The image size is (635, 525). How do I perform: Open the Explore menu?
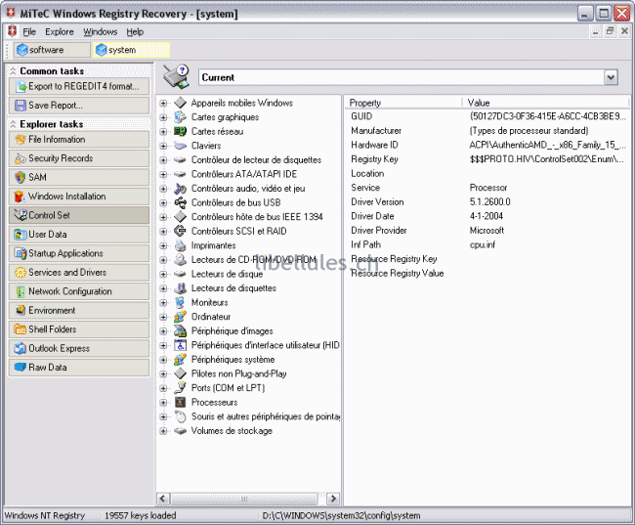point(60,31)
